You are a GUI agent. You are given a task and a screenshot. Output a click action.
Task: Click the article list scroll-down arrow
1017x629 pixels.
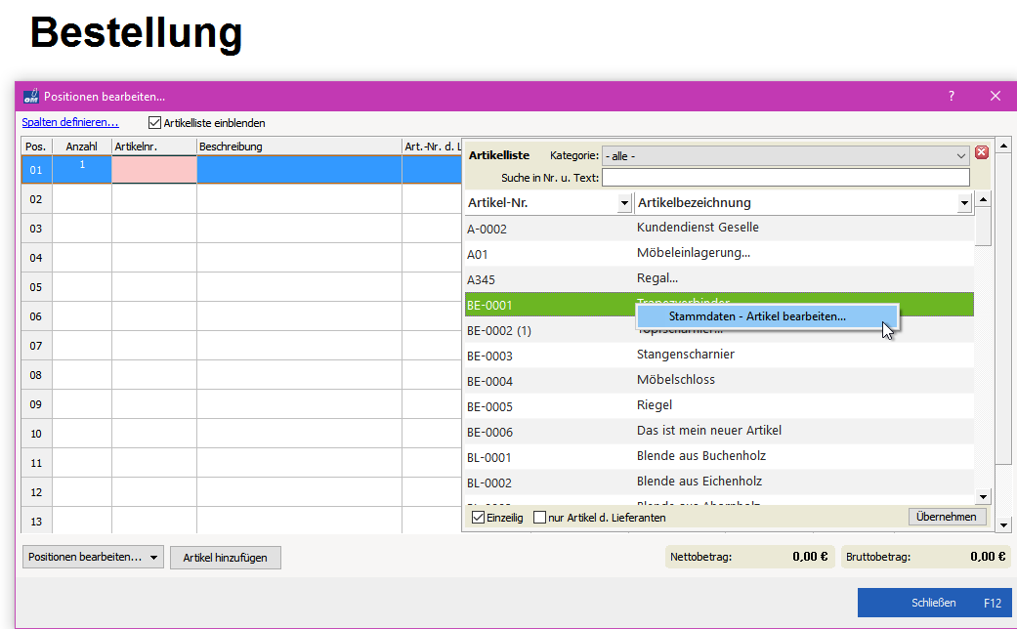(x=983, y=497)
